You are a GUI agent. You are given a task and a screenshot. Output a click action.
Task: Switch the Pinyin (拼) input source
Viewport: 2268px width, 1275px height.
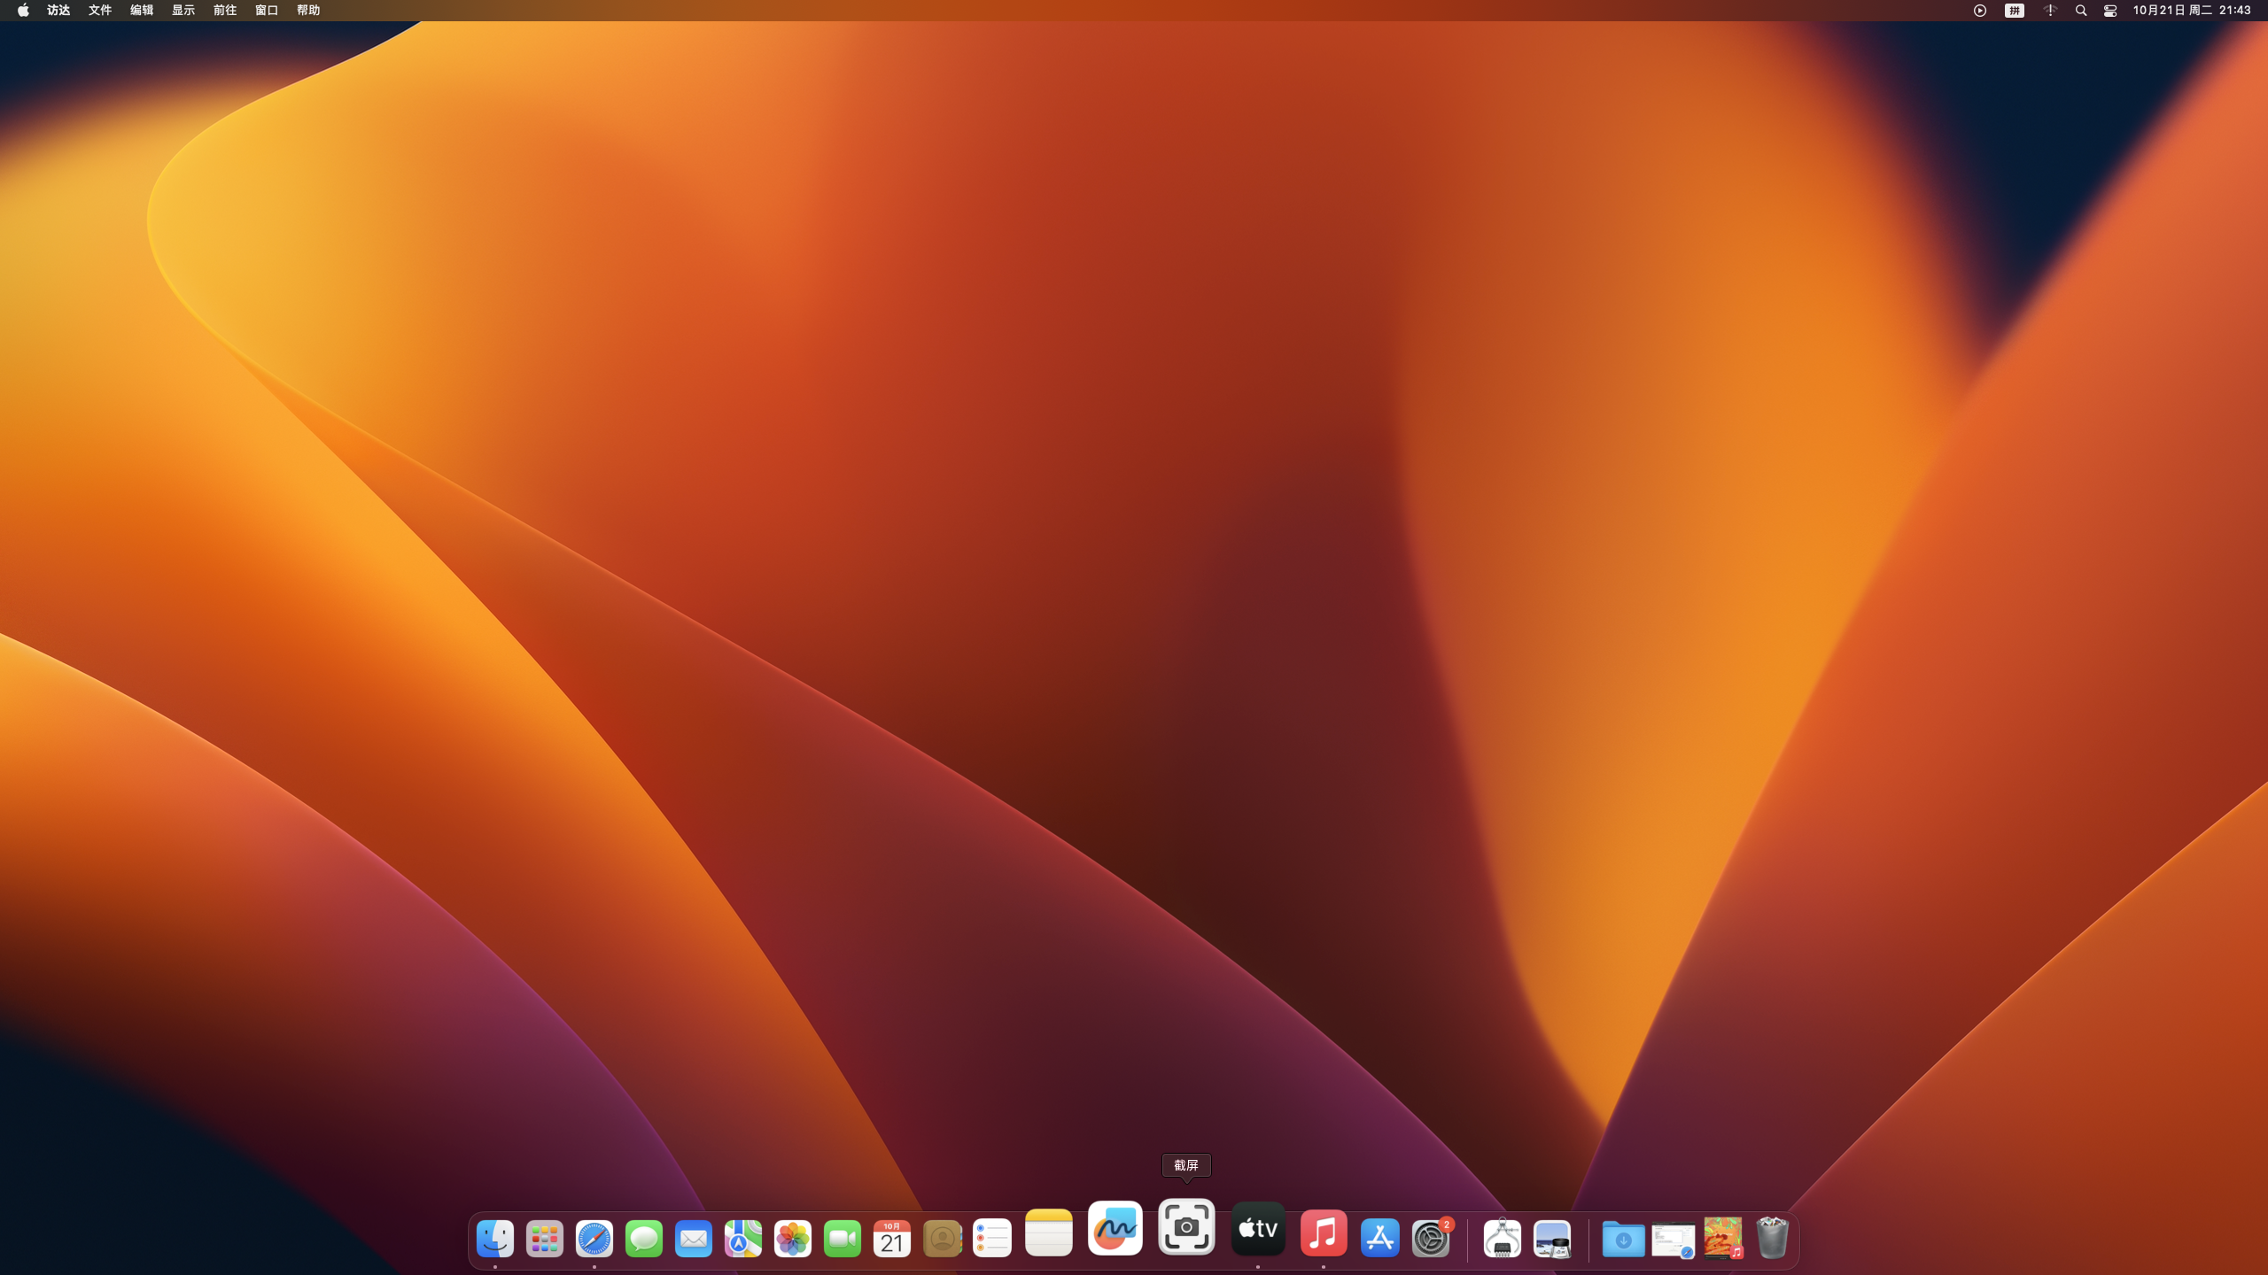point(2015,11)
